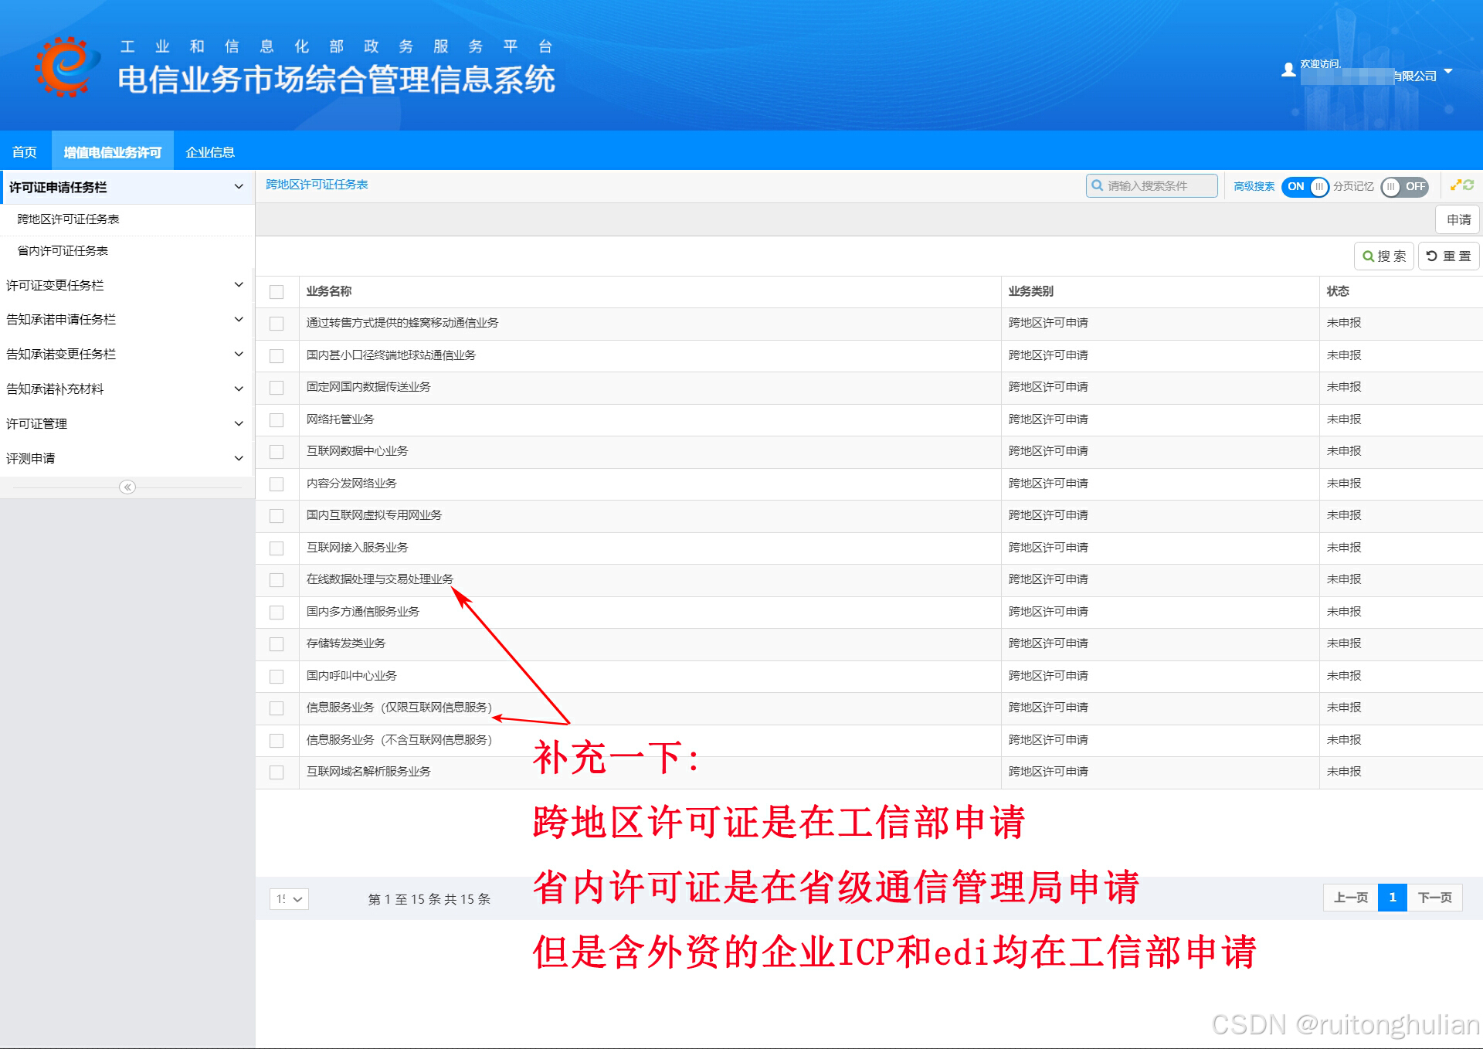Click the green refresh icon
This screenshot has width=1483, height=1049.
coord(1468,185)
